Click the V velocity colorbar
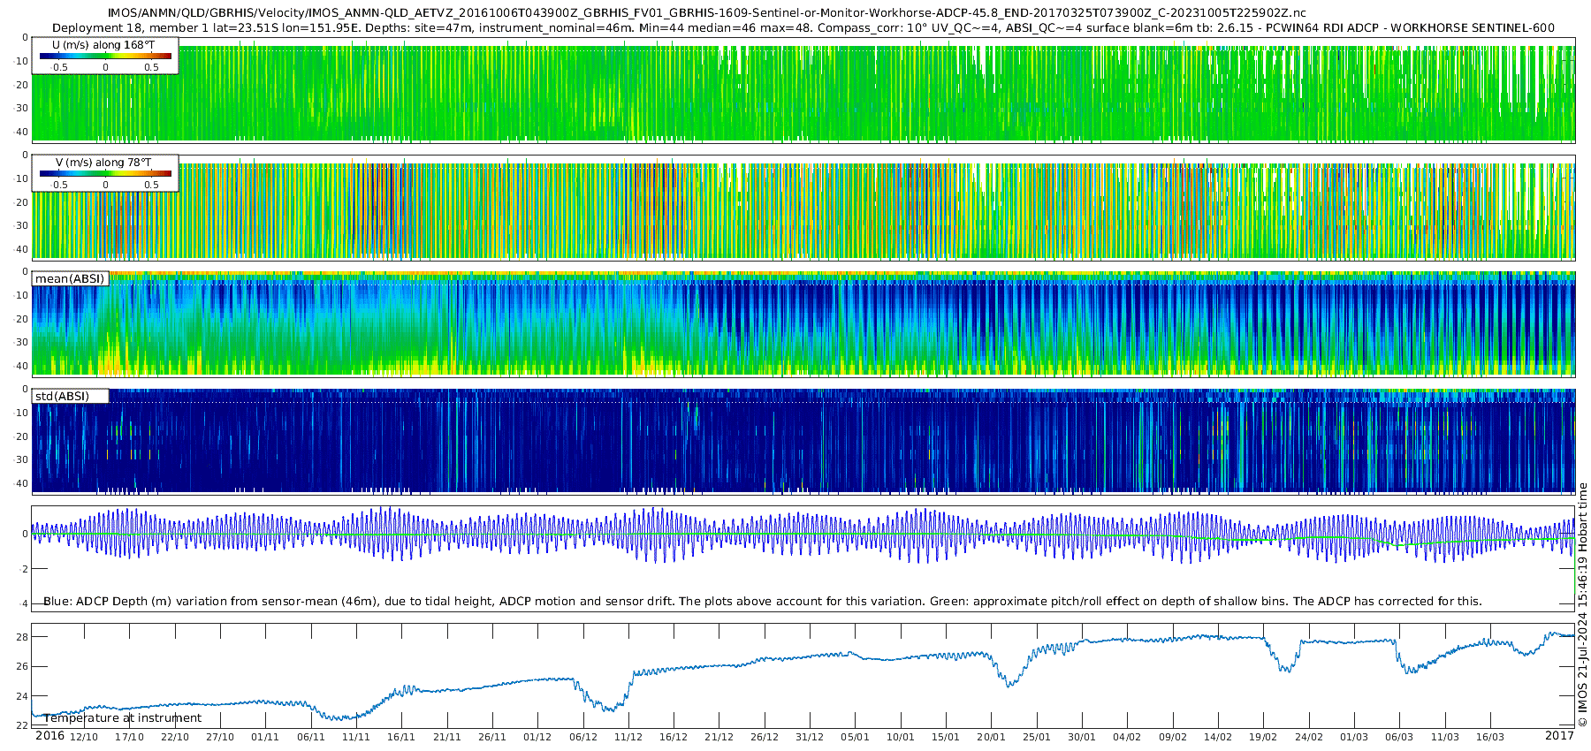Image resolution: width=1591 pixels, height=751 pixels. [x=105, y=173]
